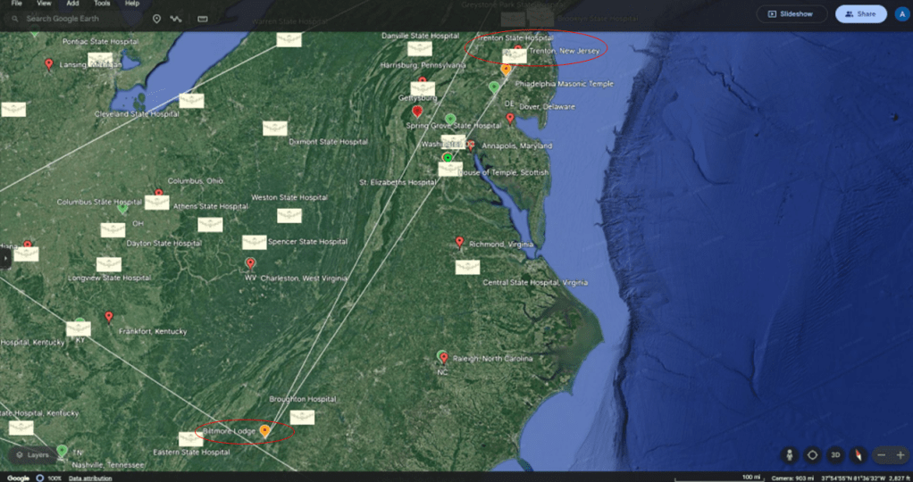Screen dimensions: 913x482
Task: Click the Add placemark icon
Action: click(156, 18)
